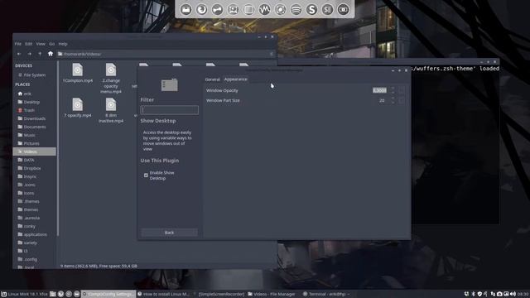Switch to the Videos - File Manager task
The width and height of the screenshot is (530, 298).
(272, 295)
